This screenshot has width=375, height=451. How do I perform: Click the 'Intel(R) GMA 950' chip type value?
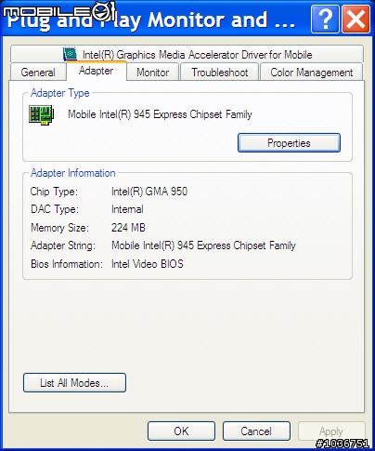149,192
